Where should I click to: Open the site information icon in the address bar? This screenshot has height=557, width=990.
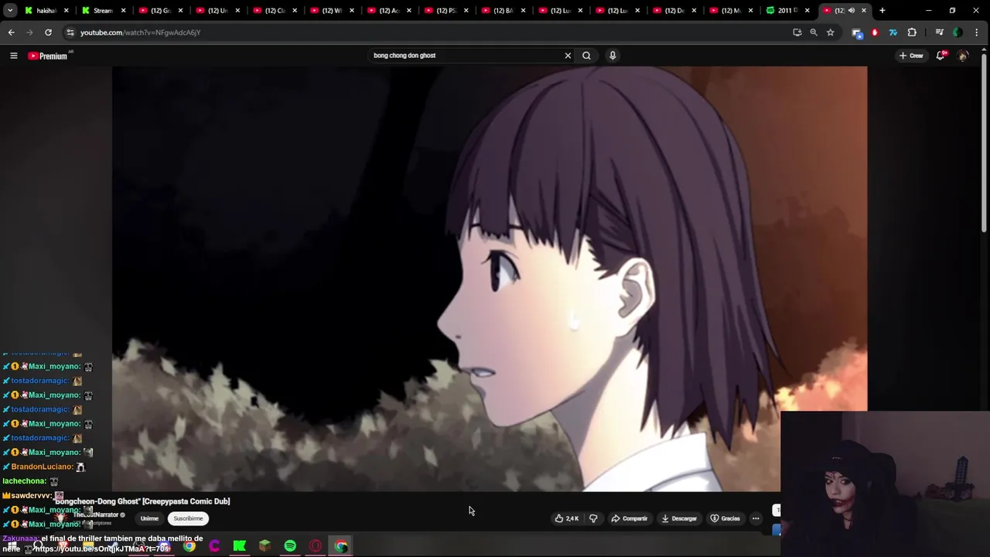click(70, 32)
